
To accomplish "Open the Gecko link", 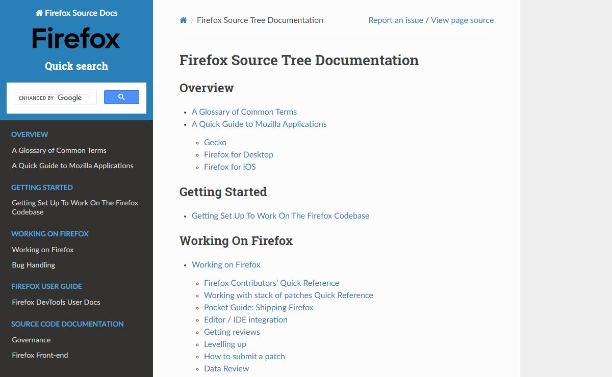I will click(x=215, y=142).
